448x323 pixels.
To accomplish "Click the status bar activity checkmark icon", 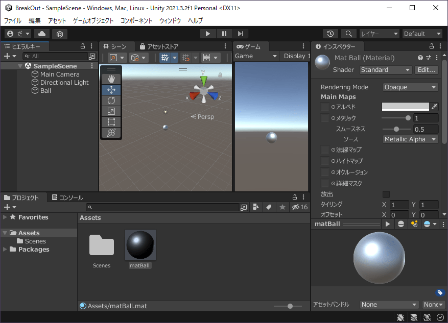I will pyautogui.click(x=440, y=317).
